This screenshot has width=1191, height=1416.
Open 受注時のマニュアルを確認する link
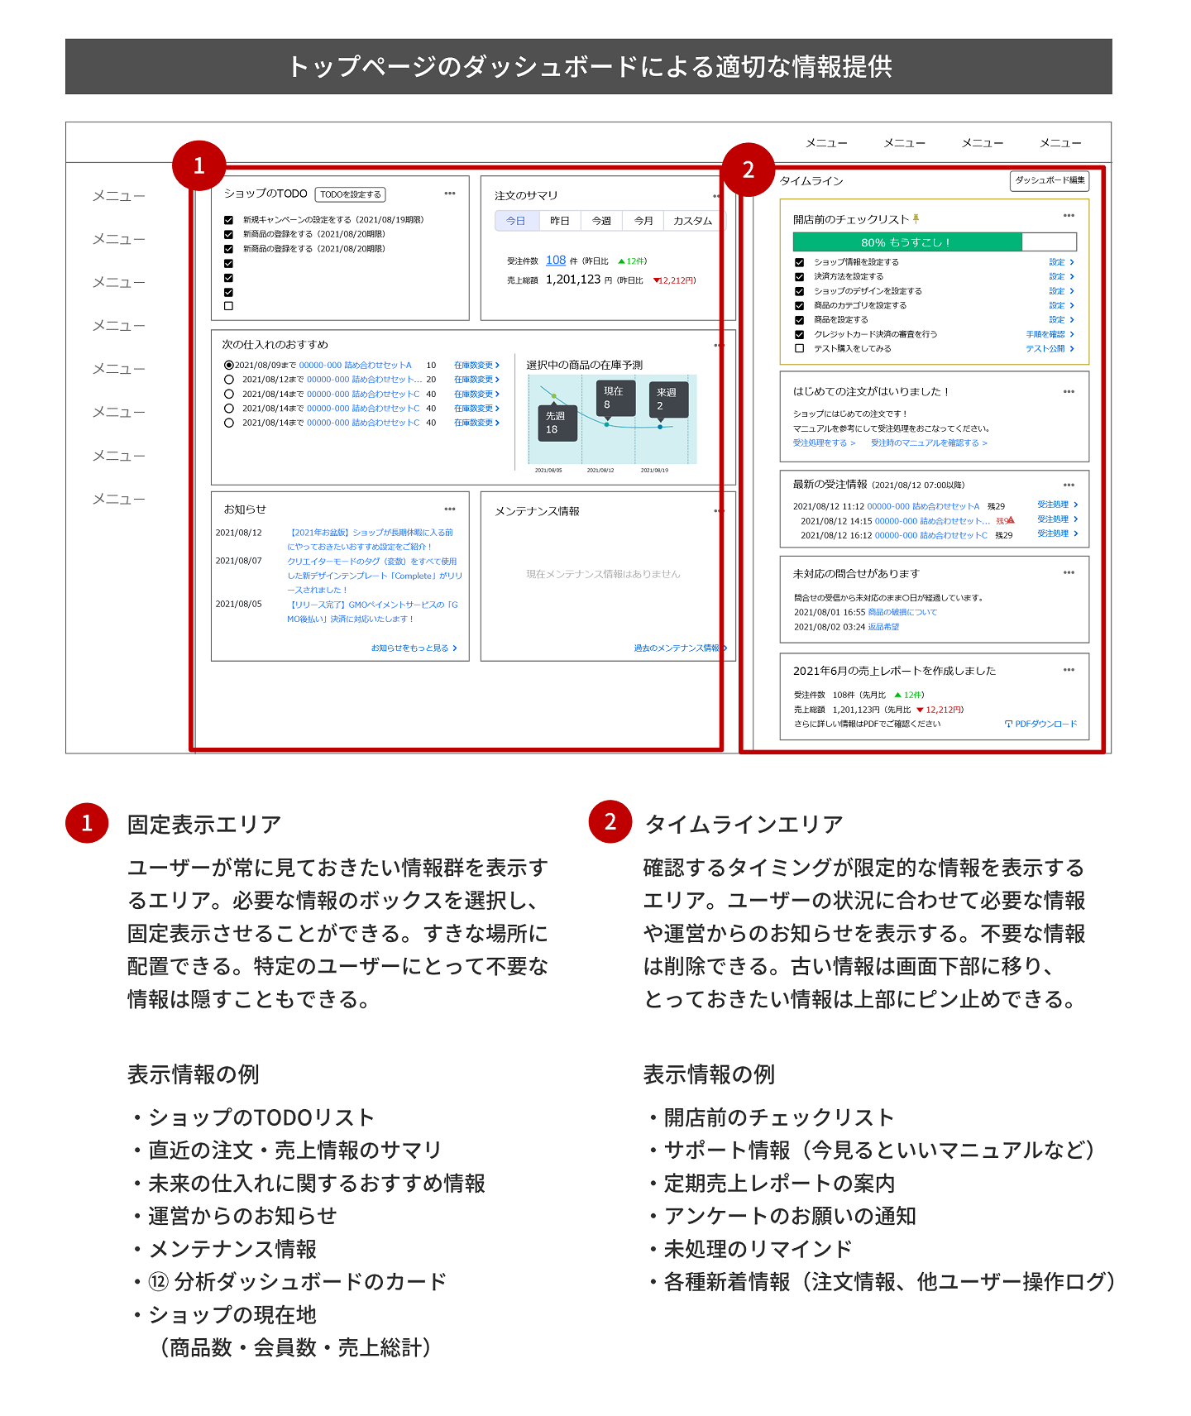coord(929,443)
